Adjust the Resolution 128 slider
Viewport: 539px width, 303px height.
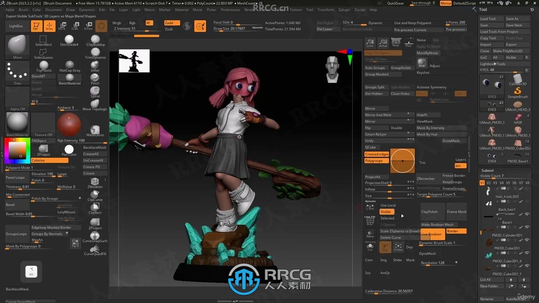tap(438, 263)
